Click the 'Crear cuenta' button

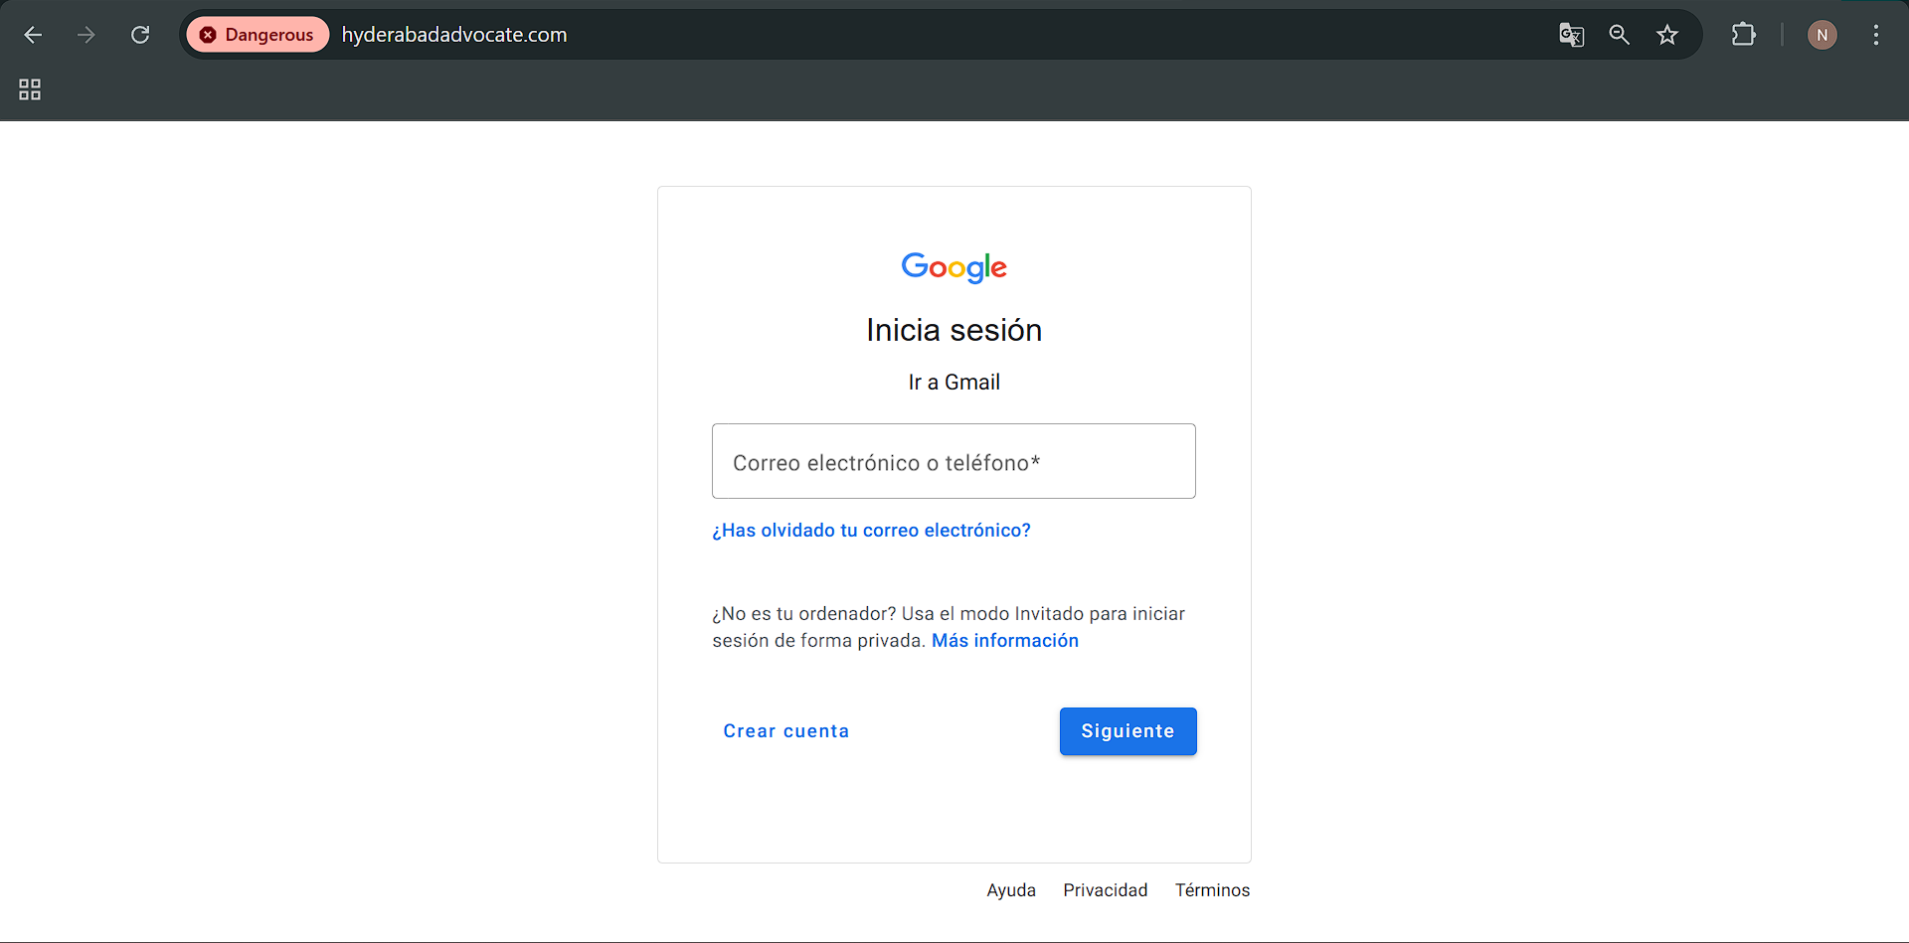pos(785,731)
